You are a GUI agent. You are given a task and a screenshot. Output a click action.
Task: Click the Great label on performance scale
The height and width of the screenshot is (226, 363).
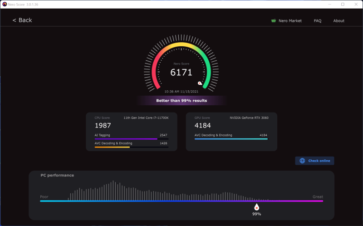click(x=318, y=197)
